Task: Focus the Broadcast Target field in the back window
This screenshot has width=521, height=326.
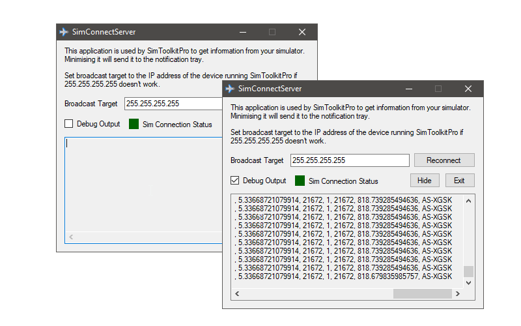Action: point(173,104)
